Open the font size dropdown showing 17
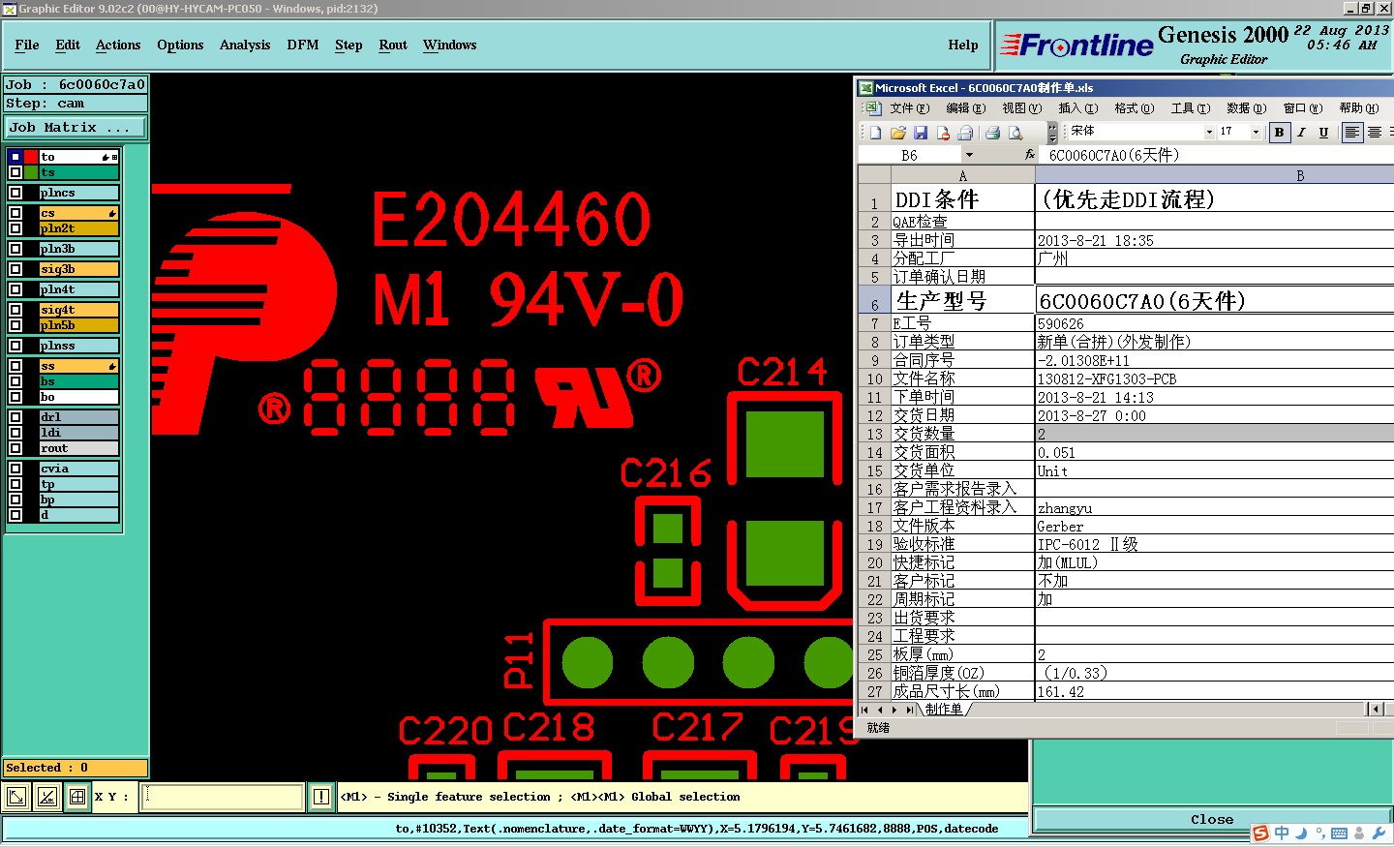 (1257, 133)
